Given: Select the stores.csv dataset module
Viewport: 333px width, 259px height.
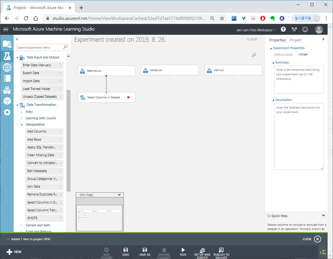Looking at the screenshot, I should (170, 70).
